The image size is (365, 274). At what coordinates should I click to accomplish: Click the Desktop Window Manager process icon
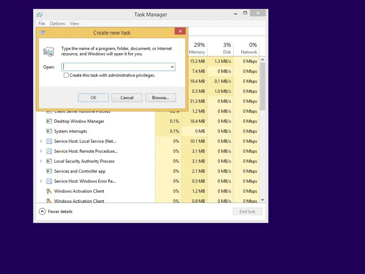(x=49, y=121)
